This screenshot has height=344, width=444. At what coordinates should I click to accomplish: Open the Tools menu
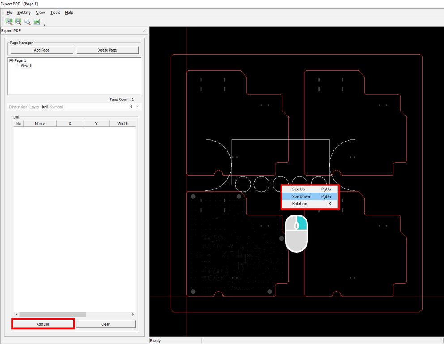55,13
